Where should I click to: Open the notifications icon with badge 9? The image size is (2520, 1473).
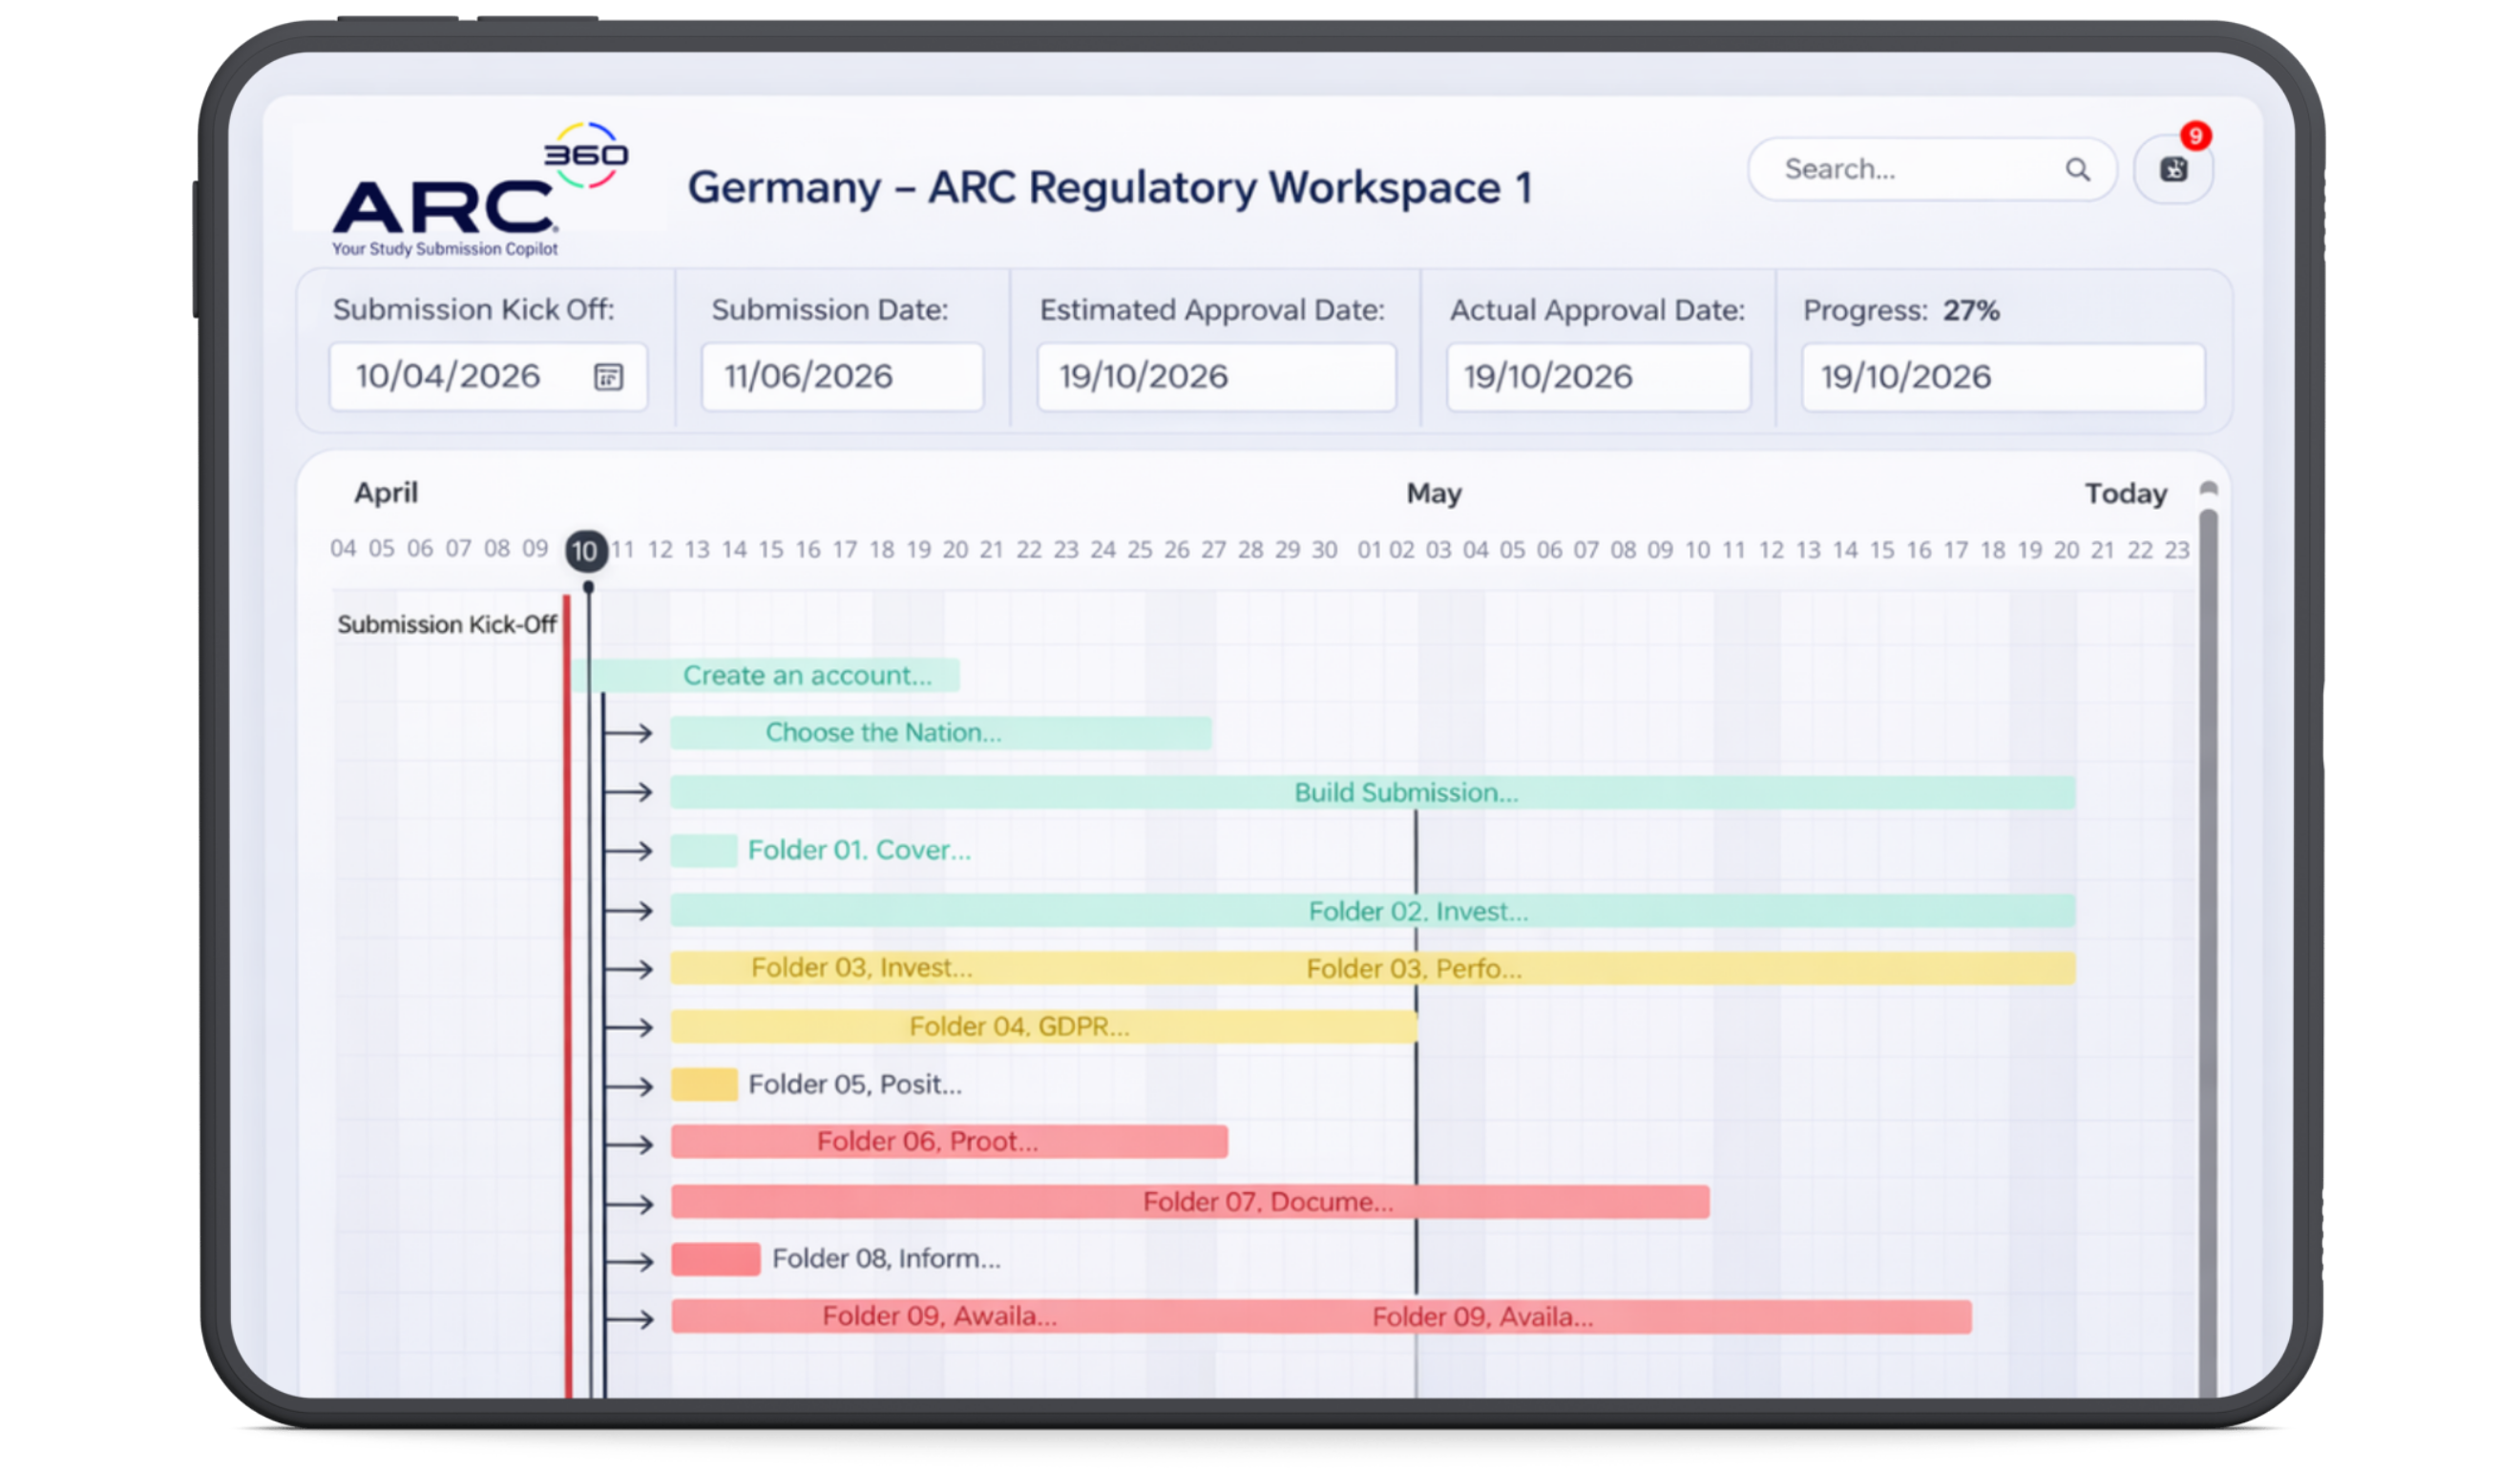[x=2173, y=169]
